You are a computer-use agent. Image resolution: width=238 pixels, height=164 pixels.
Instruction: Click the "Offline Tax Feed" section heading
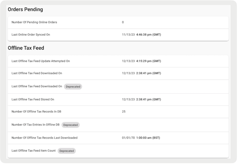click(26, 48)
